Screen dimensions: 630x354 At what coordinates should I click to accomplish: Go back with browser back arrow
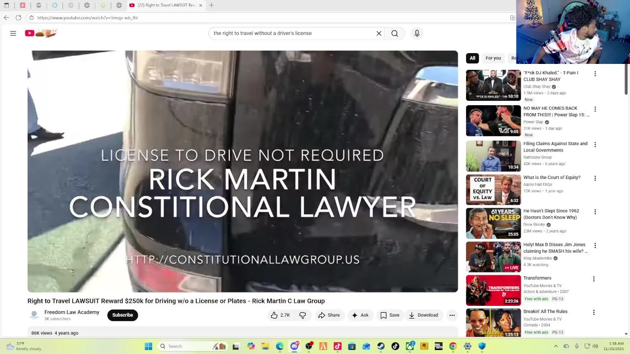coord(6,18)
